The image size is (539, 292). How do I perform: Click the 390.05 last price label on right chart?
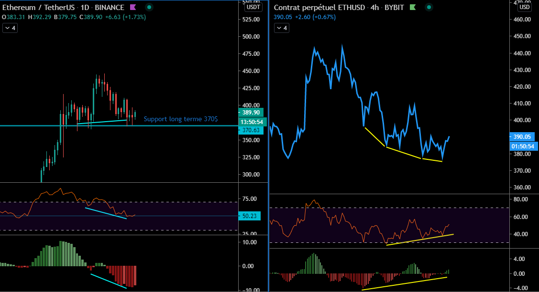pos(522,136)
